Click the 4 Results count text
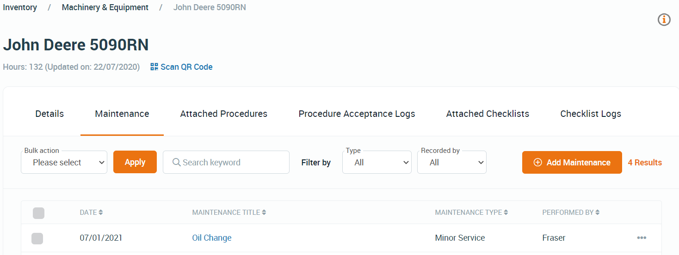The image size is (679, 255). click(x=645, y=162)
